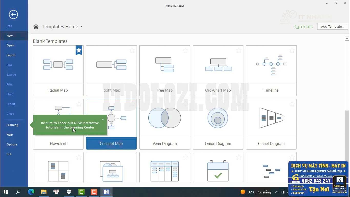Choose the Tree Map template icon

click(x=164, y=65)
